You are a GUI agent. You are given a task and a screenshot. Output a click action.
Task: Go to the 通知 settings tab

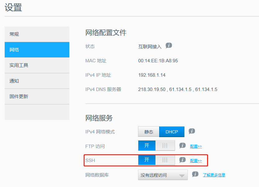37,81
